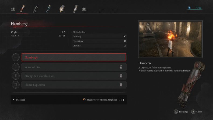
Task: Select the fifth silver Legion Arm tab
Action: [x=76, y=9]
